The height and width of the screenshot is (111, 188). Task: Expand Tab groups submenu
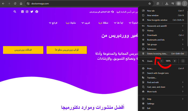[x=162, y=44]
